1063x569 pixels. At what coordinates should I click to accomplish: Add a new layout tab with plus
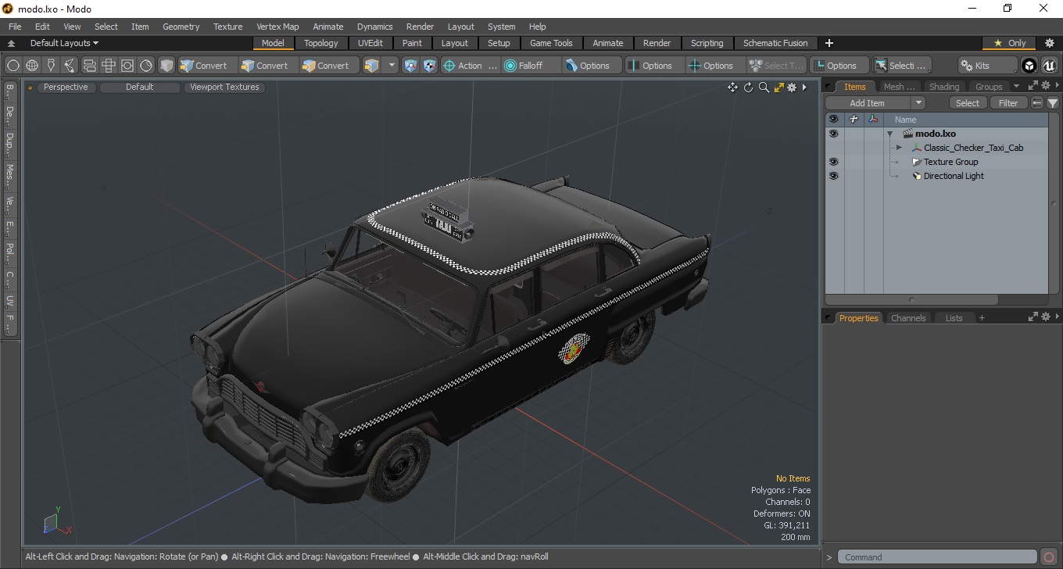(x=829, y=43)
